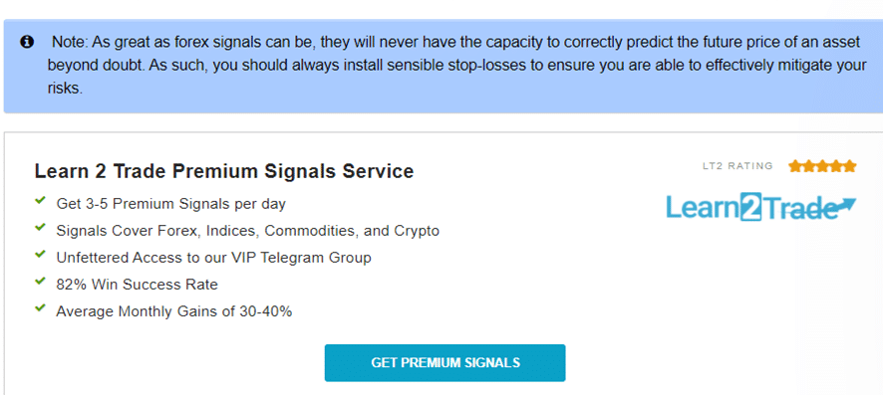Click the Learn 2 Trade Premium Signals Service heading
883x395 pixels.
pyautogui.click(x=224, y=171)
